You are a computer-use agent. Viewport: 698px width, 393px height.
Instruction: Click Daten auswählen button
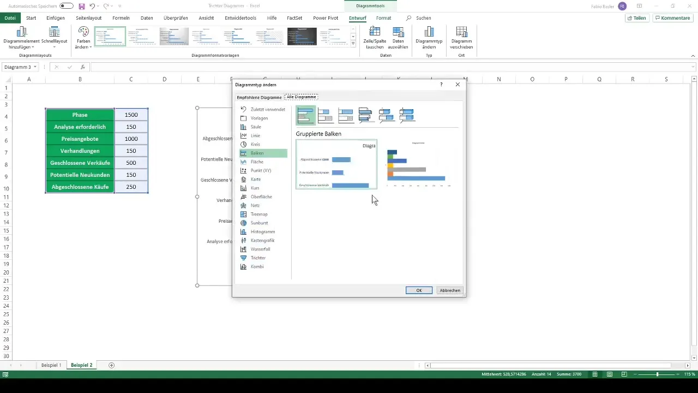398,38
